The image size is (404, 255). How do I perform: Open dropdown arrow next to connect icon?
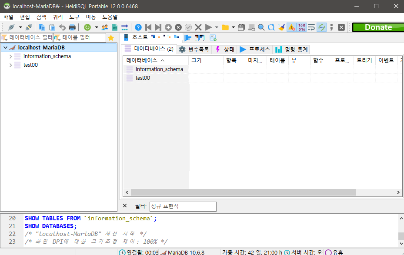20,27
